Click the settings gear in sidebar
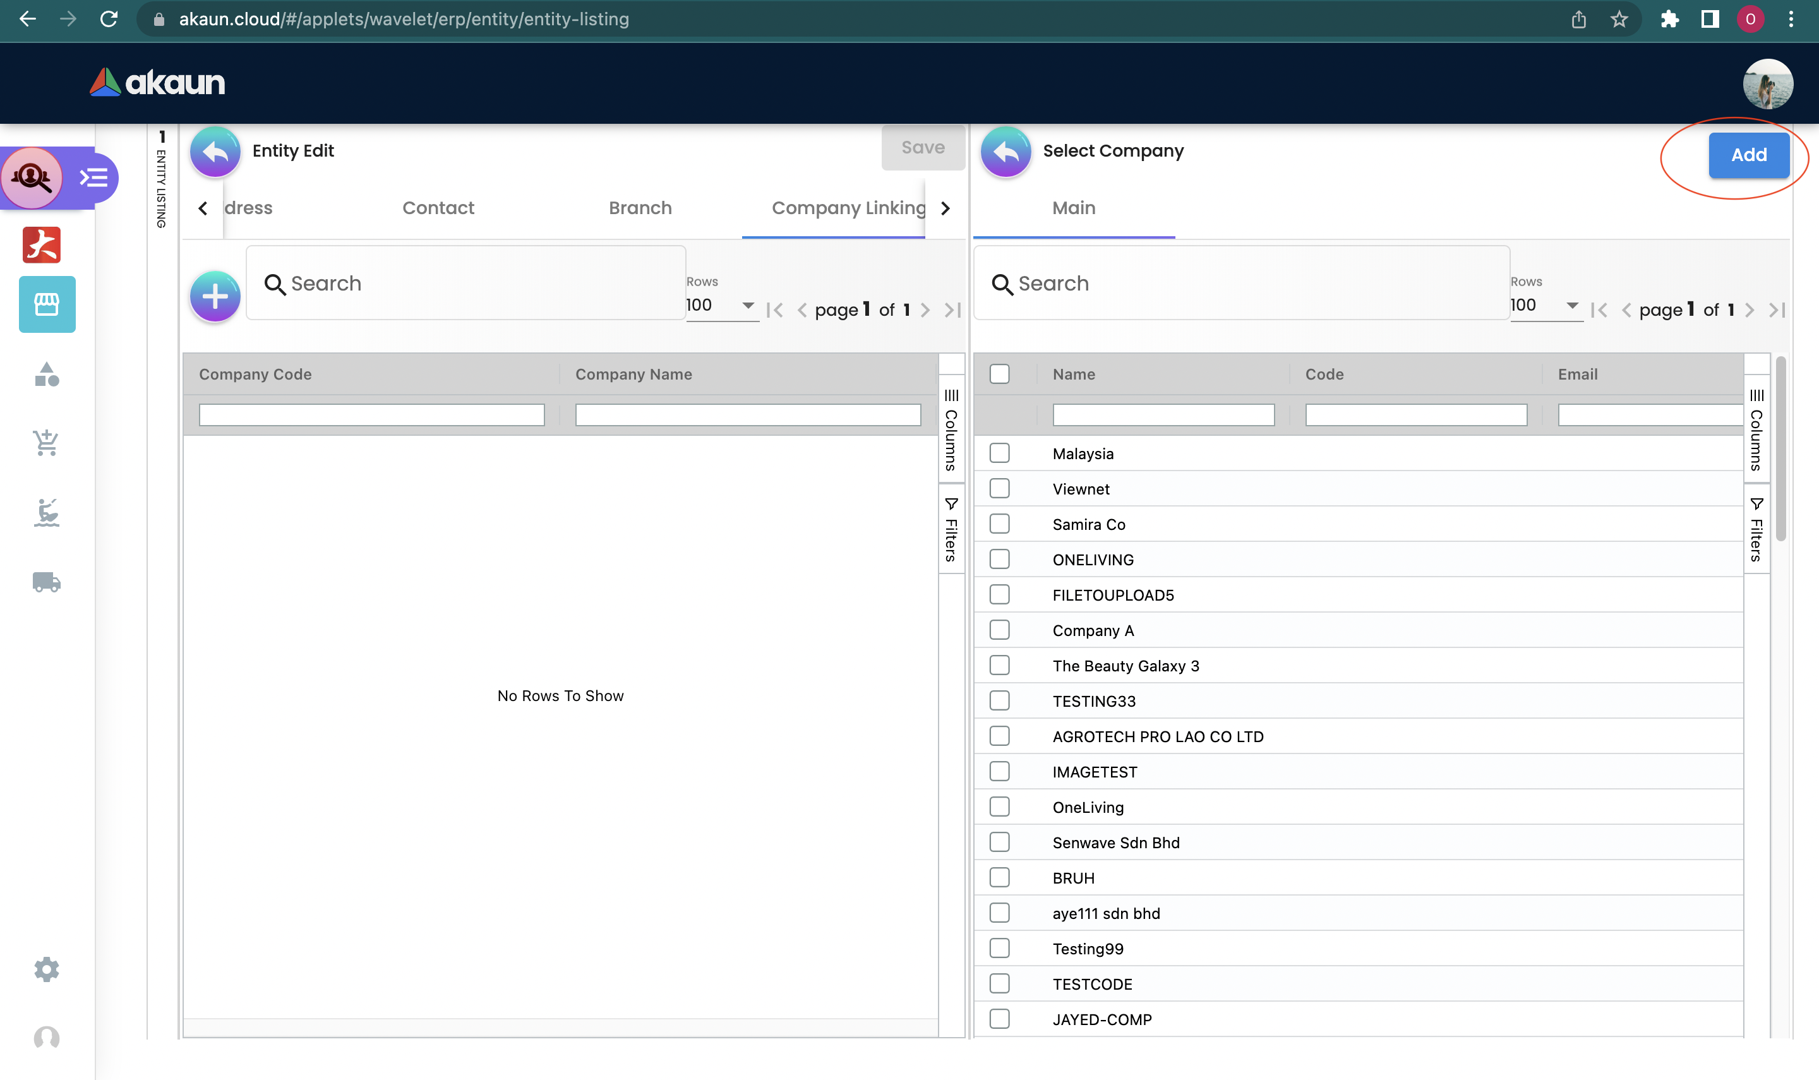 (x=47, y=969)
